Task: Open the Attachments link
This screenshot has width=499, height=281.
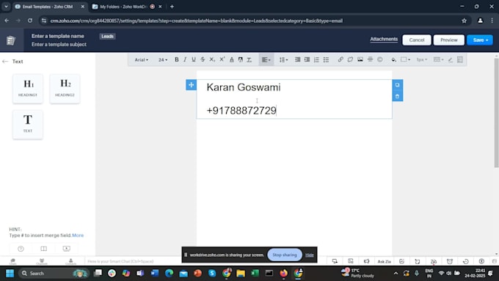Action: pos(384,39)
